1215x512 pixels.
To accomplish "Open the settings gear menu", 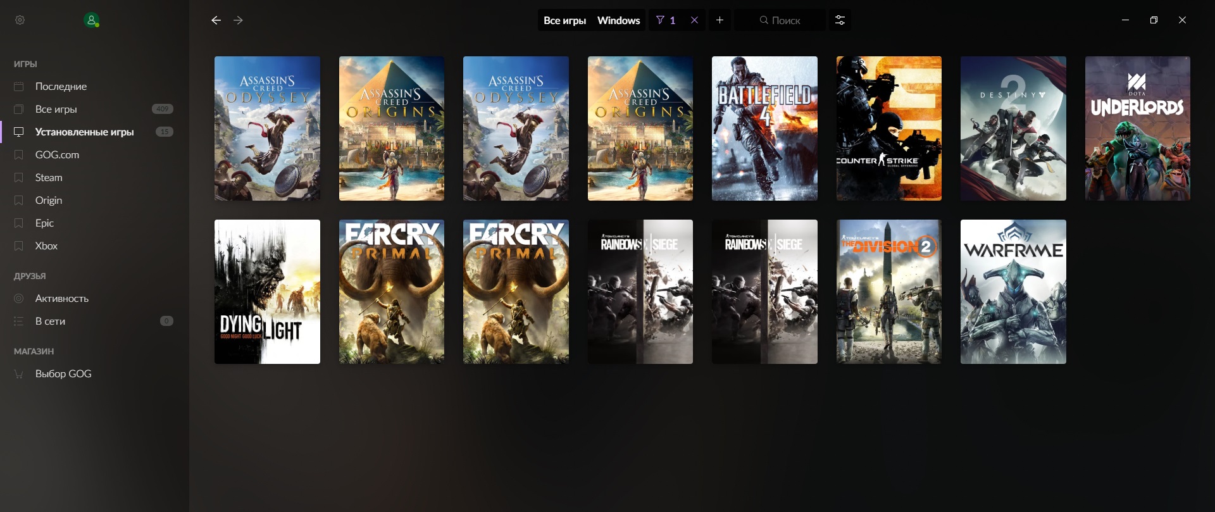I will click(20, 20).
